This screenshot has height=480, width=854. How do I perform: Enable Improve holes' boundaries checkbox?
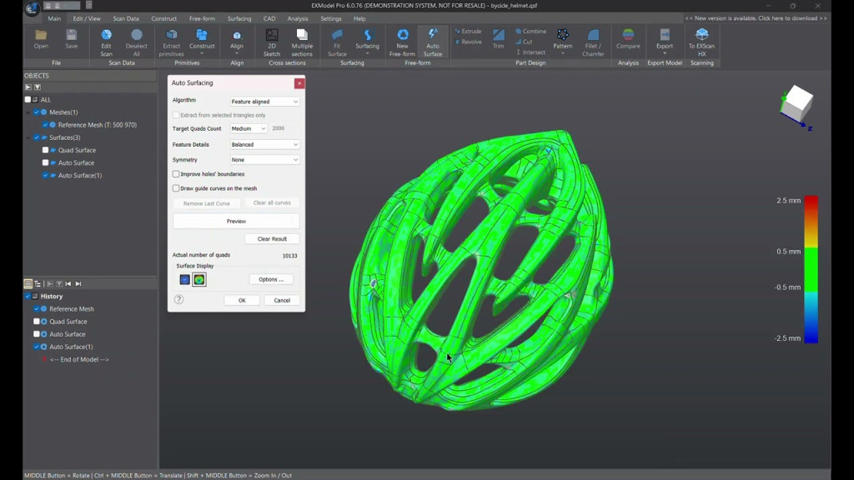(176, 174)
